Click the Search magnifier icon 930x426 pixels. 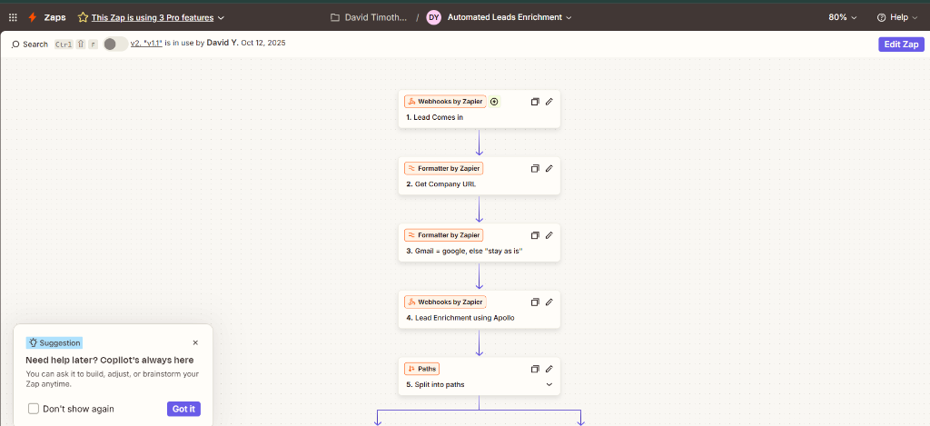click(x=15, y=44)
